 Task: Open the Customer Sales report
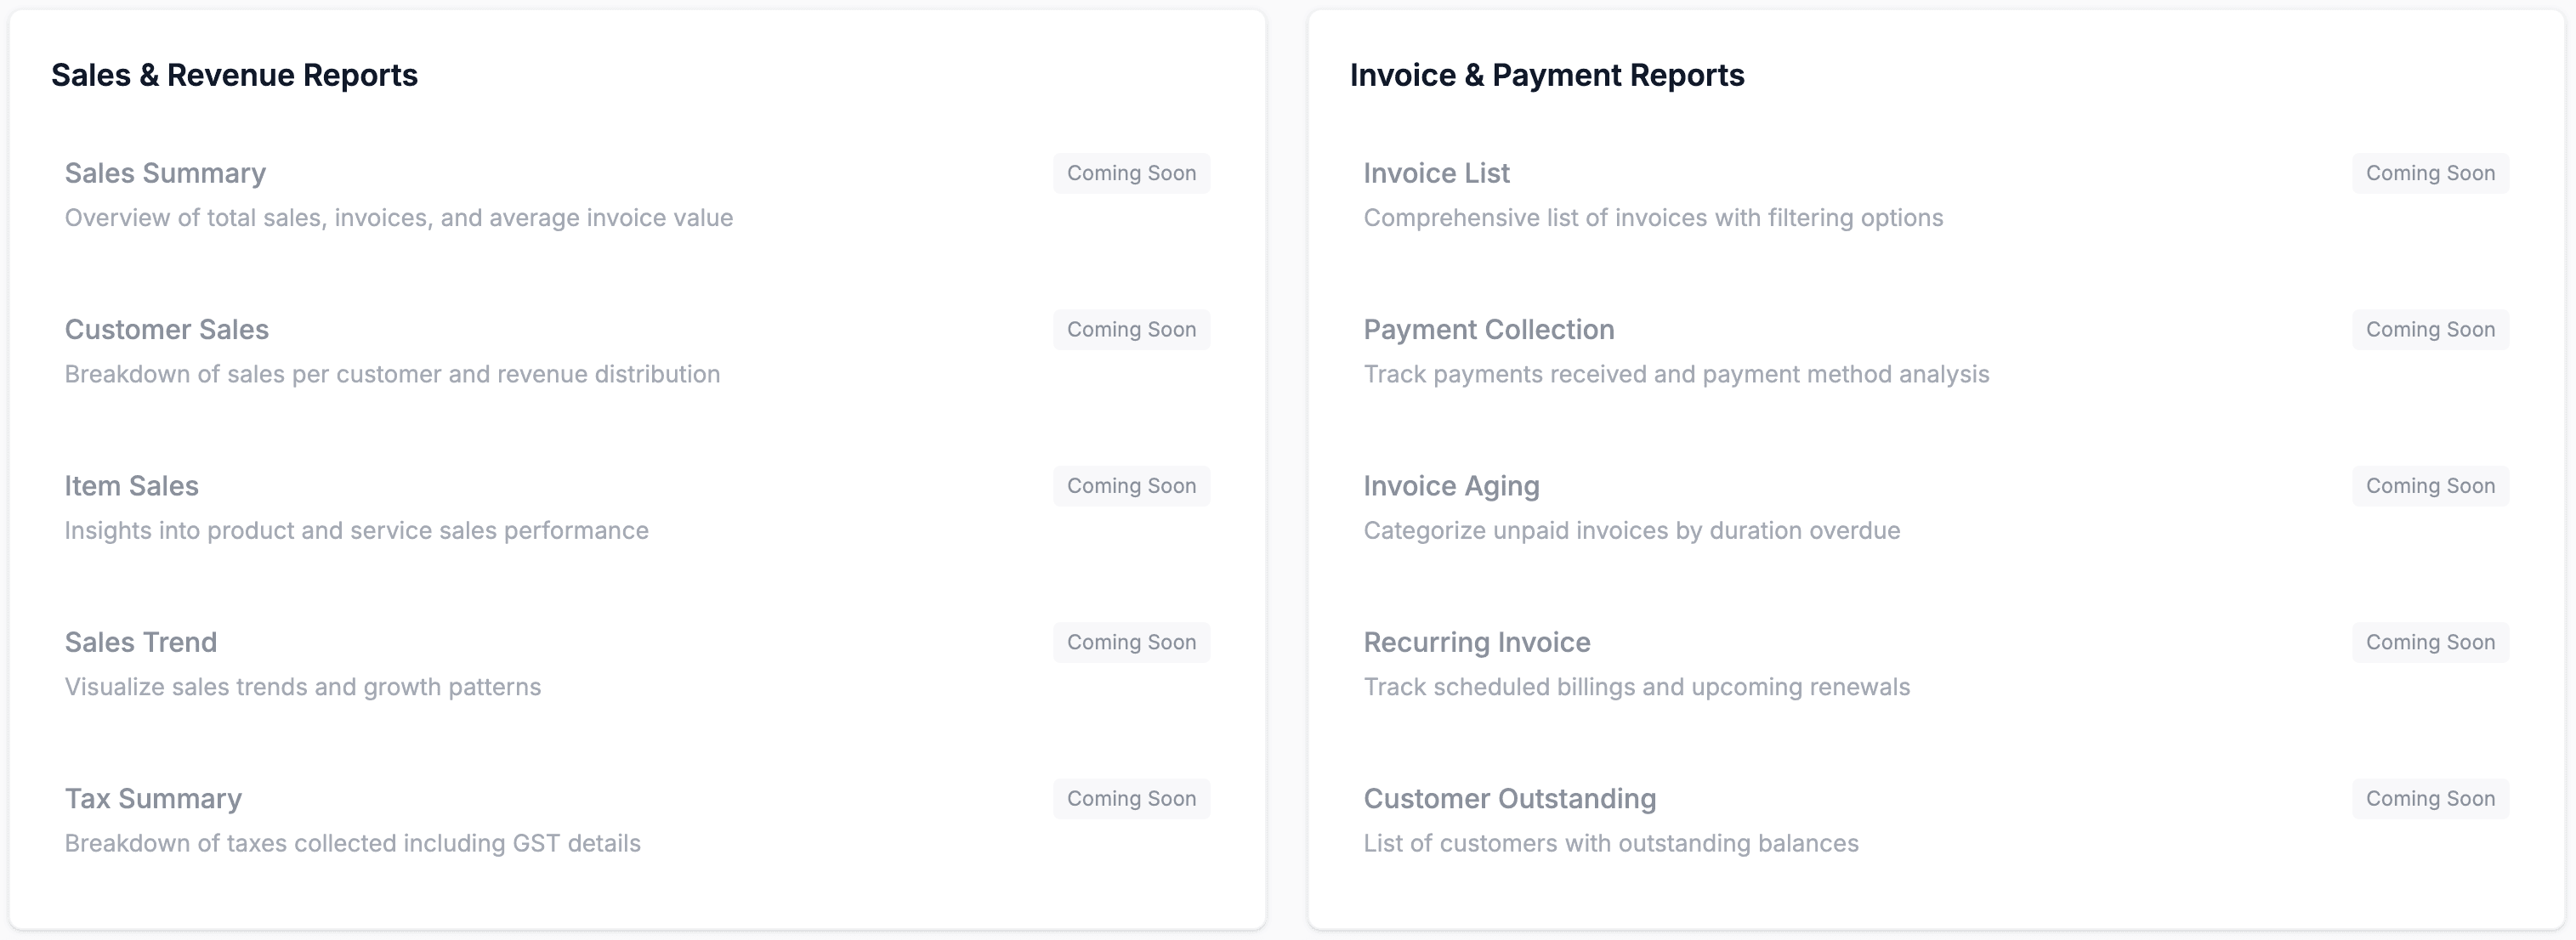pyautogui.click(x=167, y=329)
